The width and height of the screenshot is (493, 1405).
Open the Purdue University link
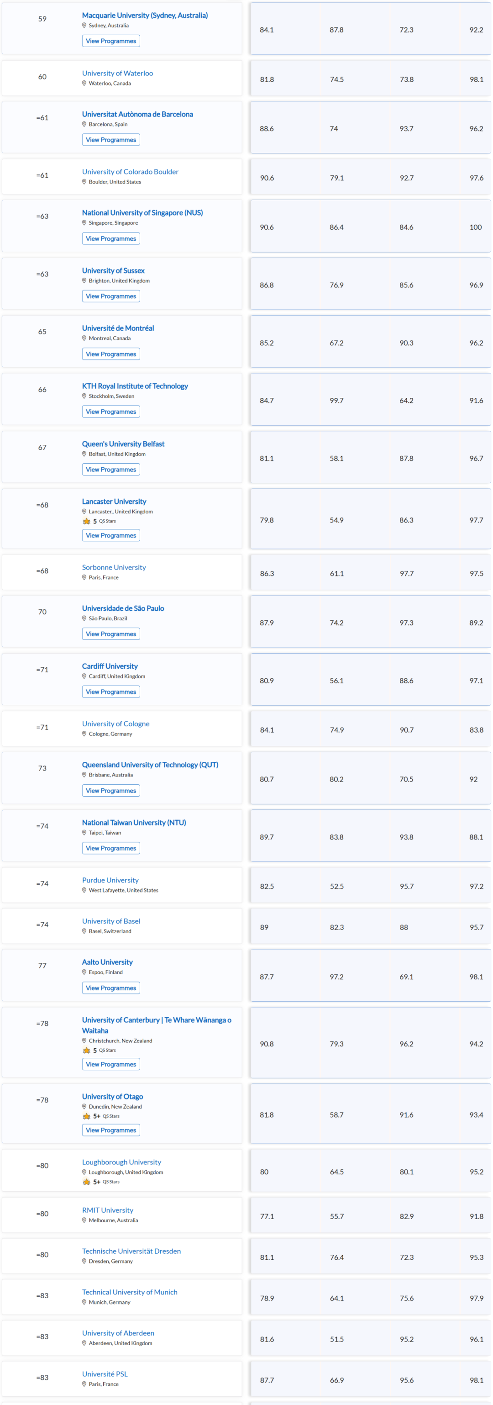[110, 880]
